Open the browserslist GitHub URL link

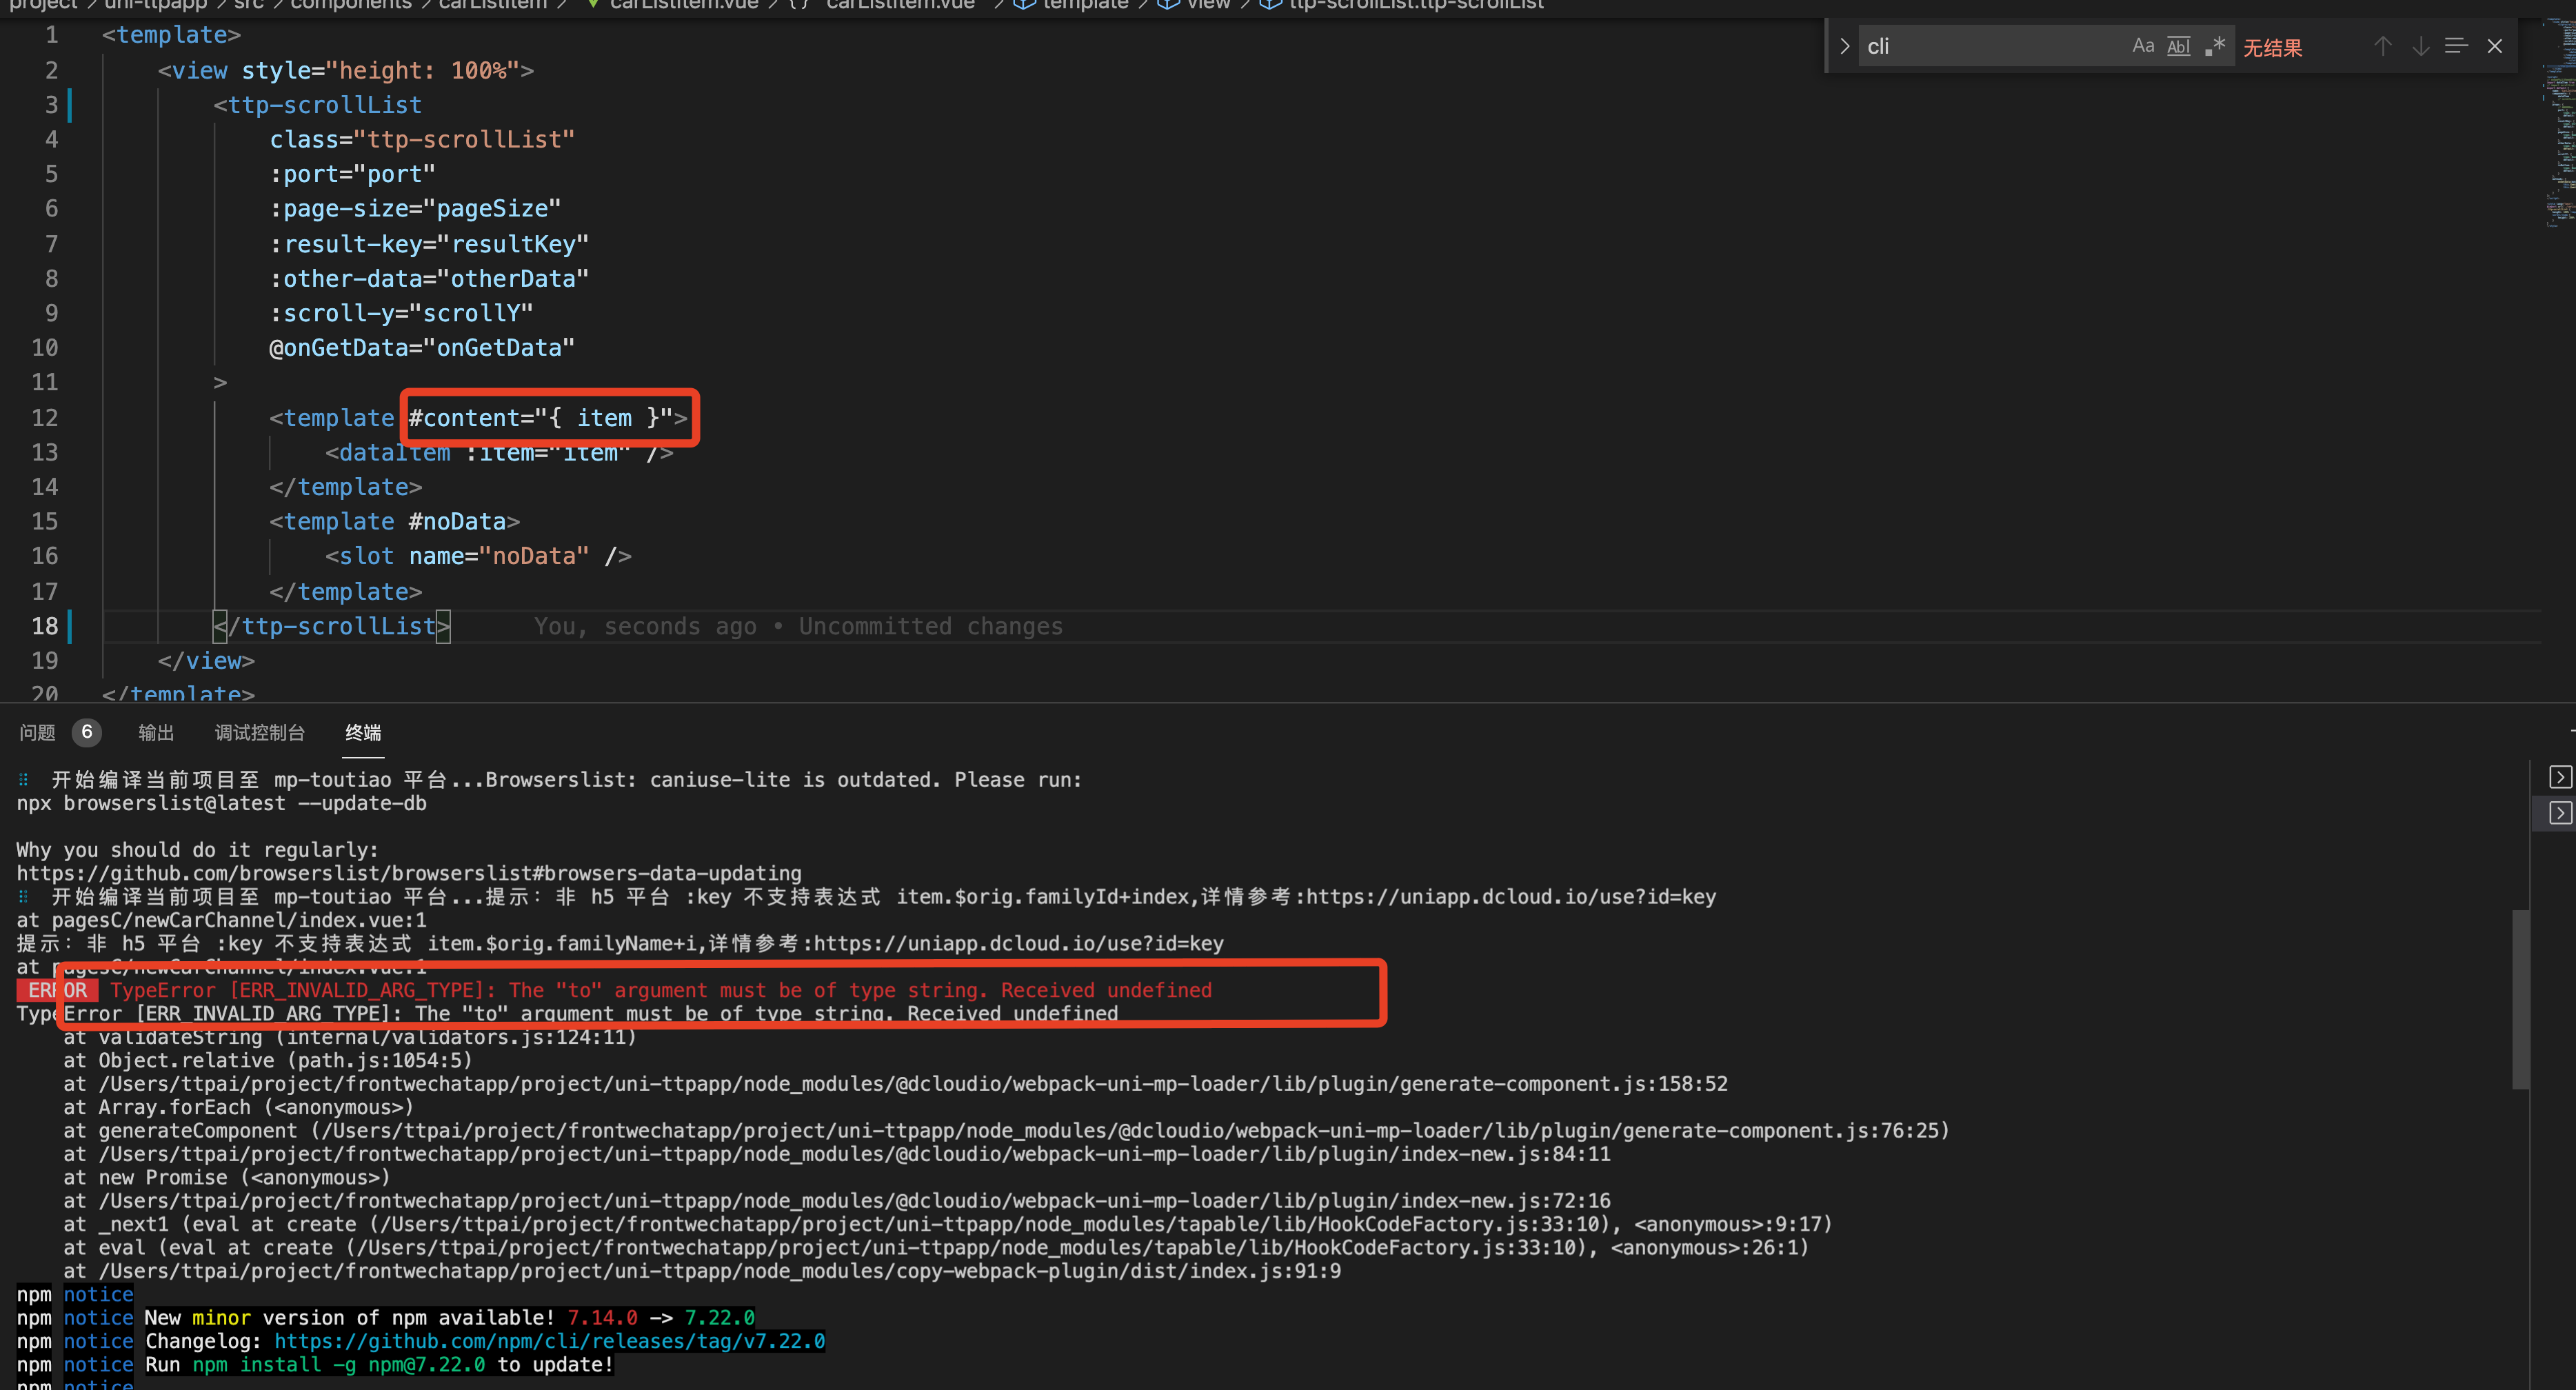click(408, 873)
